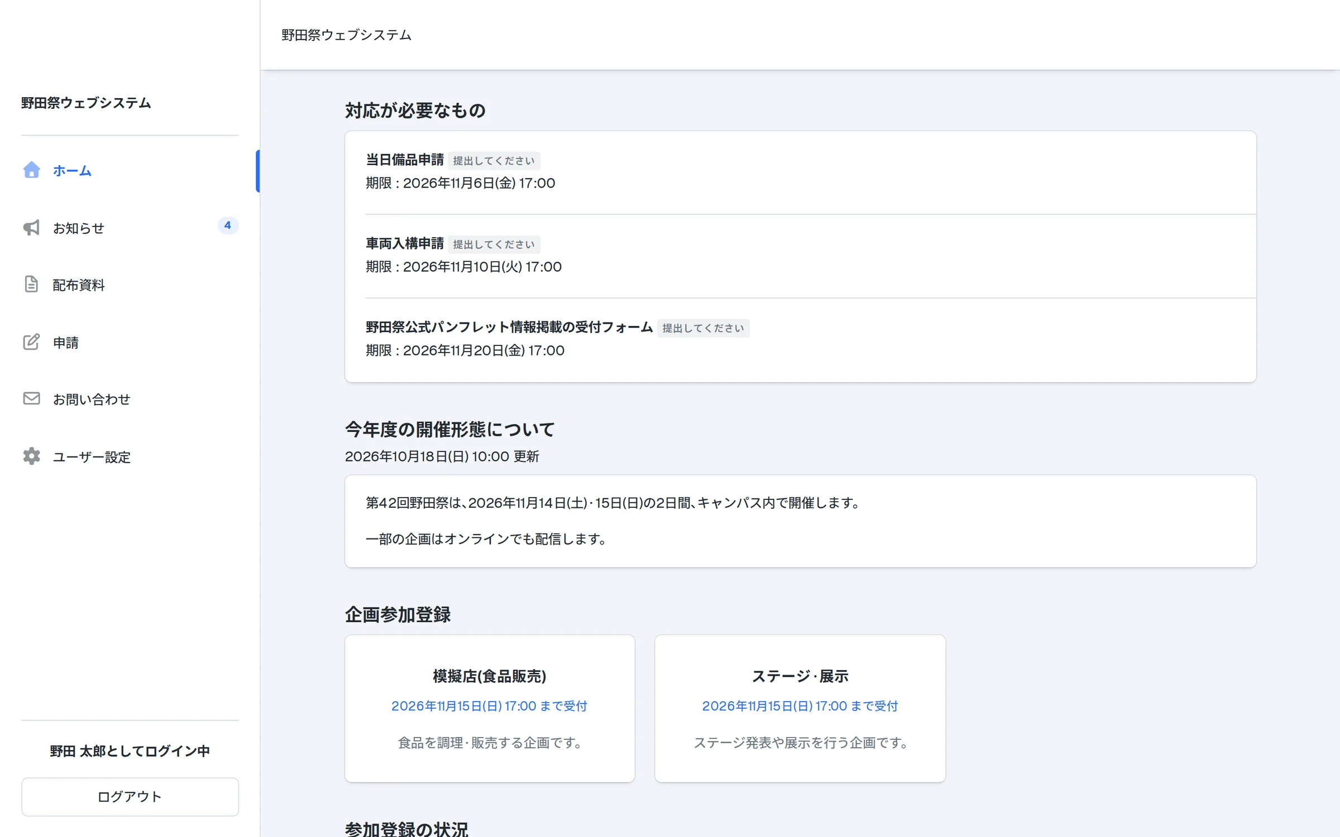1340x837 pixels.
Task: Click 模擬店 card deadline 2026年11月15日(日) 17:00 まで受付
Action: coord(489,706)
